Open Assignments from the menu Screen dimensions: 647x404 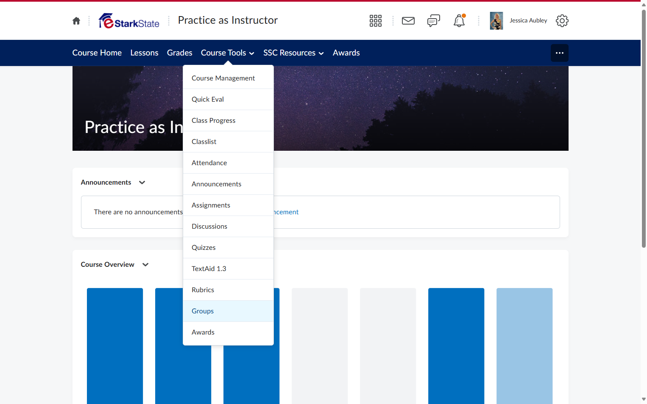click(x=228, y=205)
